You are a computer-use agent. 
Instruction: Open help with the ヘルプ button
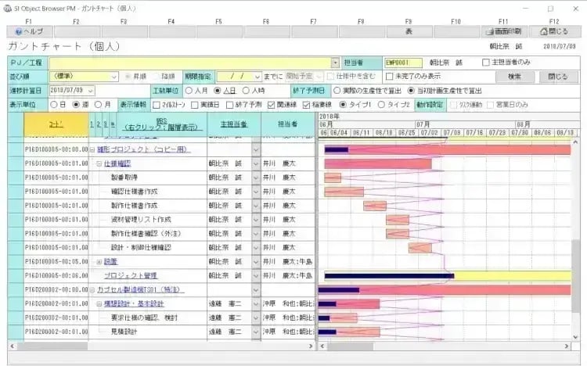click(29, 31)
